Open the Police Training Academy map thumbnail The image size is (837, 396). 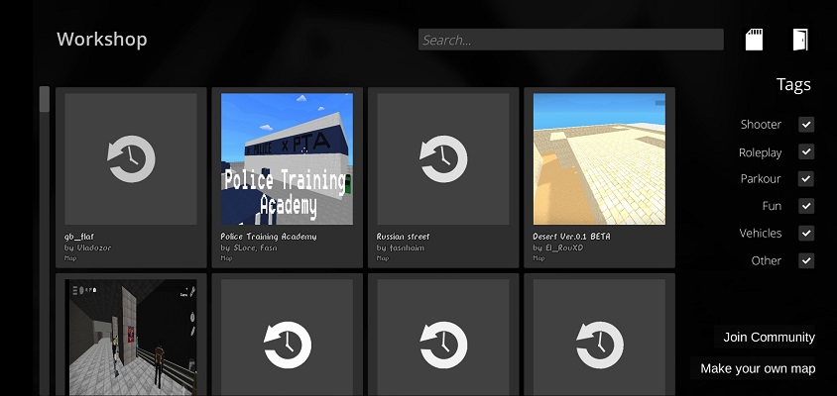[x=287, y=159]
